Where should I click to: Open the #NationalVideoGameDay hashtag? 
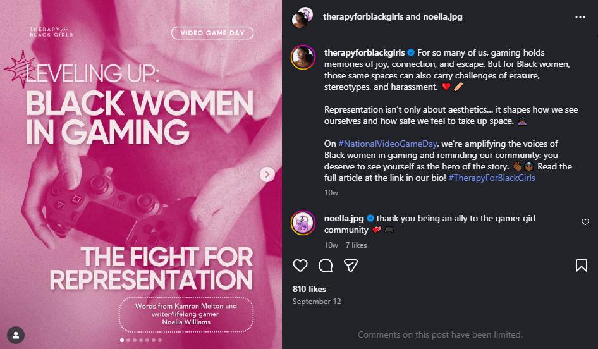click(387, 144)
